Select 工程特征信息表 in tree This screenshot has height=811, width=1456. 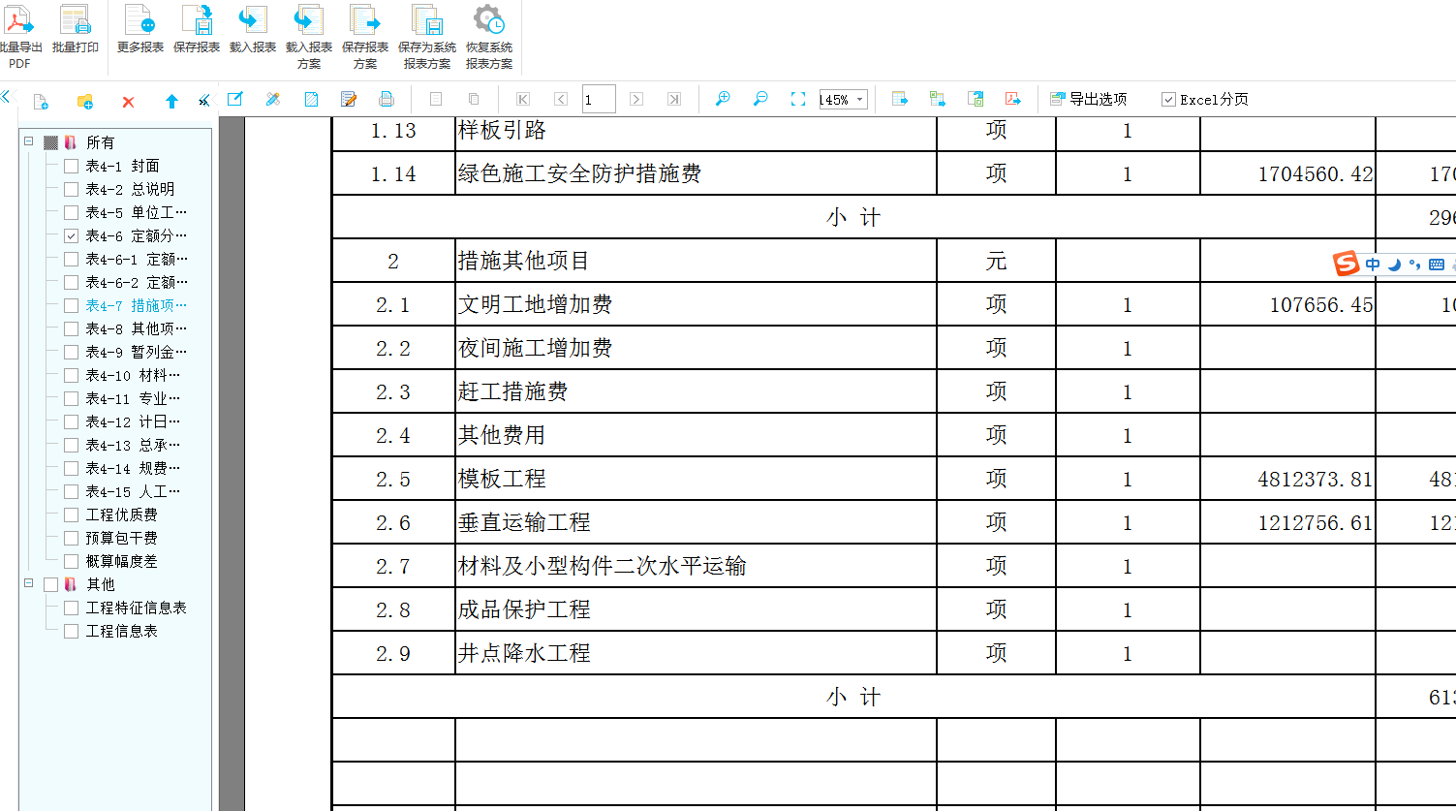pyautogui.click(x=136, y=608)
